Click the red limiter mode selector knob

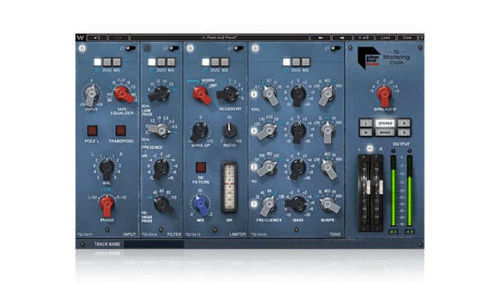pos(202,95)
